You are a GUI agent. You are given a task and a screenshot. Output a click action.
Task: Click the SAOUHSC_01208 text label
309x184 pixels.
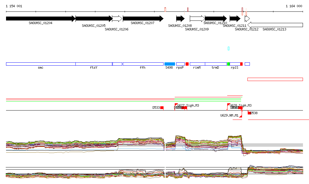[180, 26]
